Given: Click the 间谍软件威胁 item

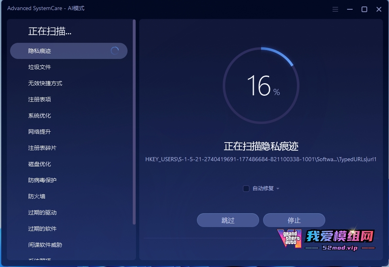Looking at the screenshot, I should (45, 245).
